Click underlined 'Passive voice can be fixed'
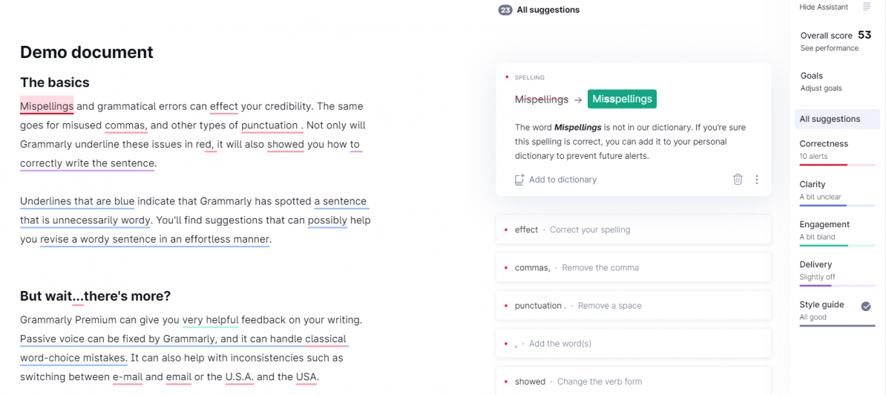Viewport: 886px width, 395px height. (91, 339)
